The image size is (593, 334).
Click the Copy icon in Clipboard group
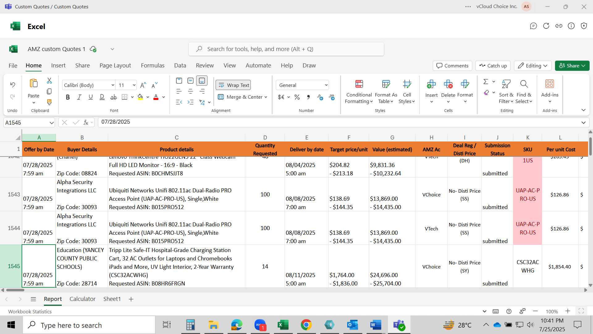click(49, 92)
